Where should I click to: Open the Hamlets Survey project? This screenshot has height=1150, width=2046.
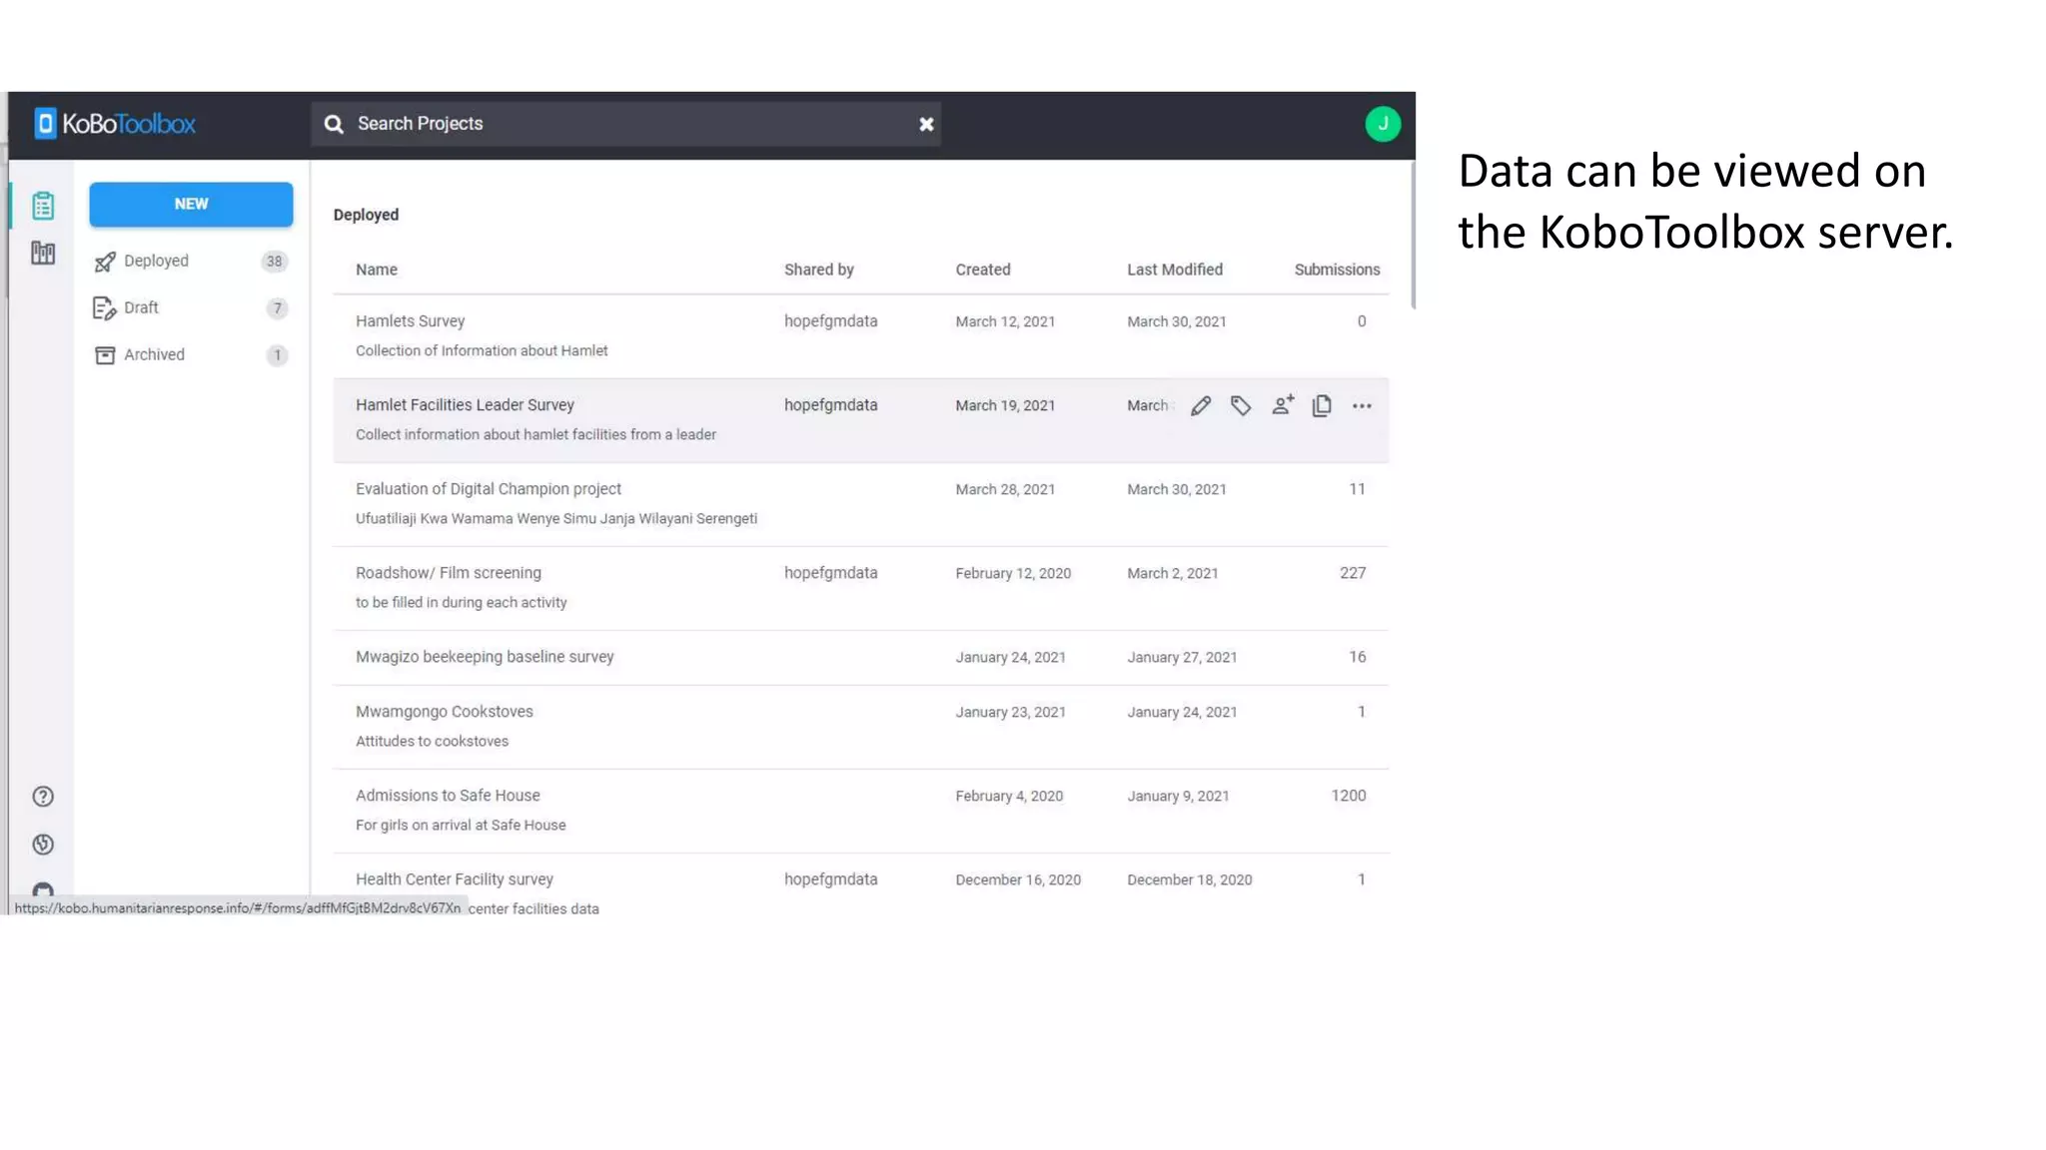(x=411, y=321)
